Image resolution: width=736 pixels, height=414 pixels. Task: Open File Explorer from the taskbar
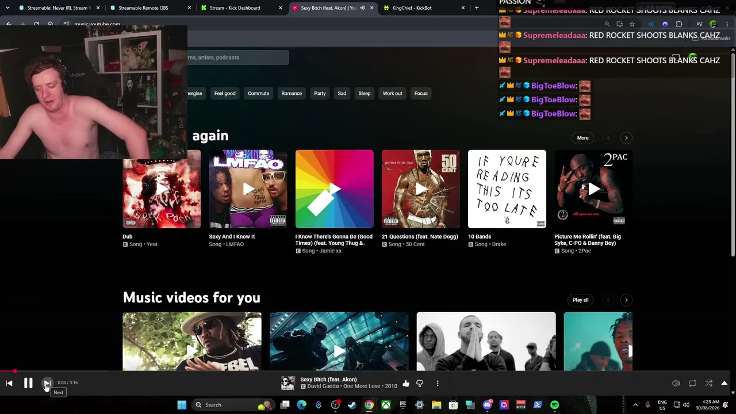[436, 405]
